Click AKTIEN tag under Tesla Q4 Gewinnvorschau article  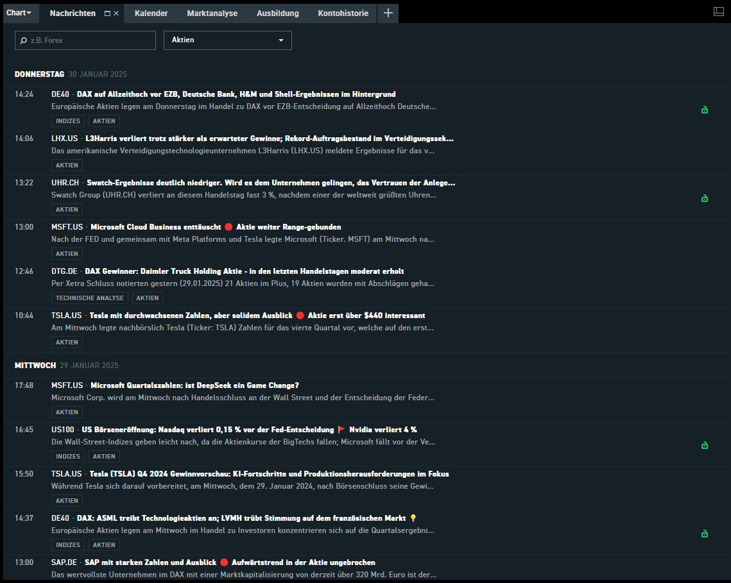67,501
